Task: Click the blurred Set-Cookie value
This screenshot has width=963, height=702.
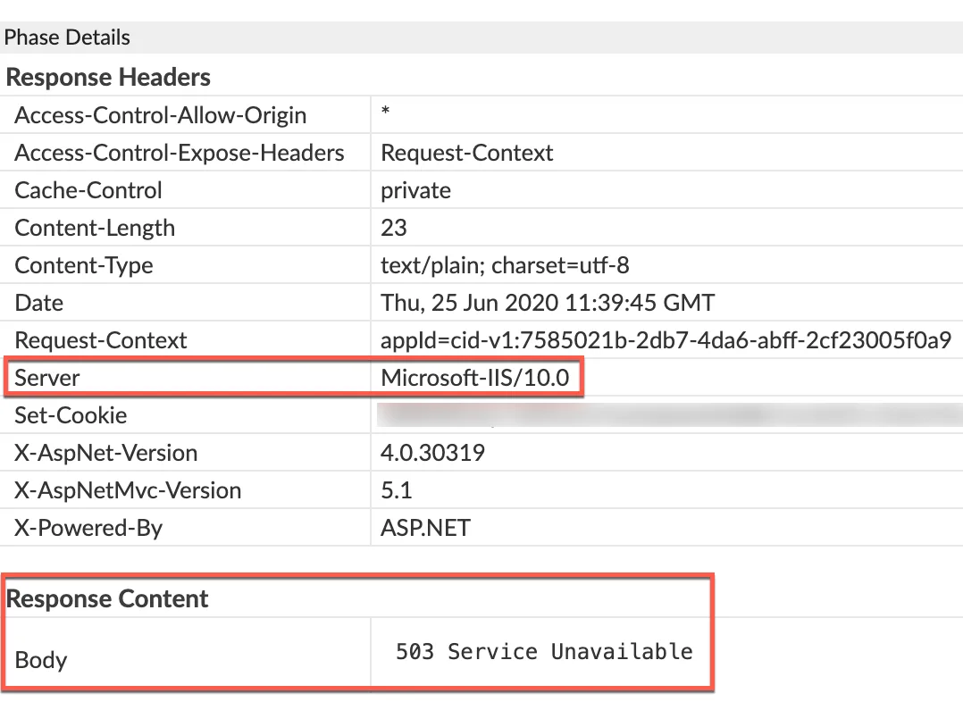Action: [669, 415]
